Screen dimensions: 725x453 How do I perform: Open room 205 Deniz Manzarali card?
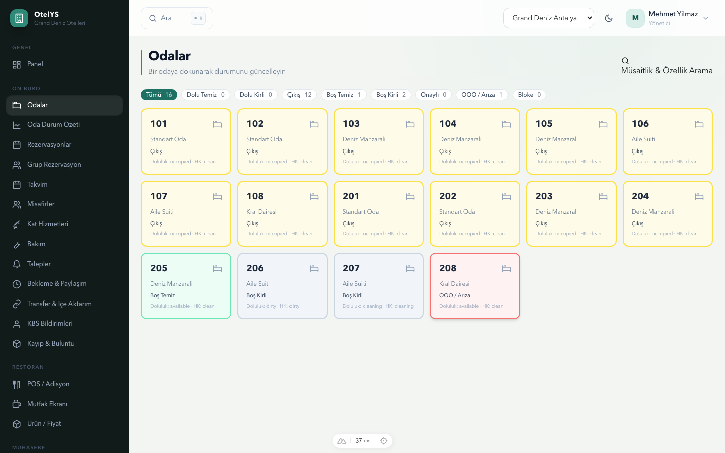[x=186, y=286]
